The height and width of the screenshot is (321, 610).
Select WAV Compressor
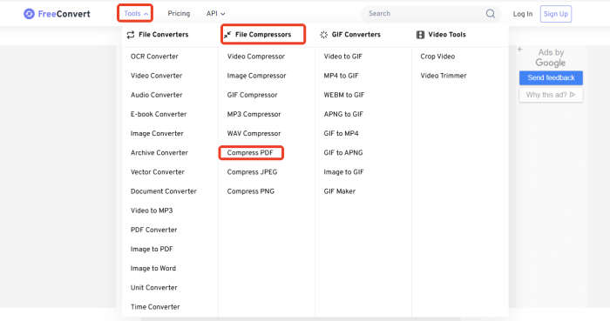click(254, 133)
